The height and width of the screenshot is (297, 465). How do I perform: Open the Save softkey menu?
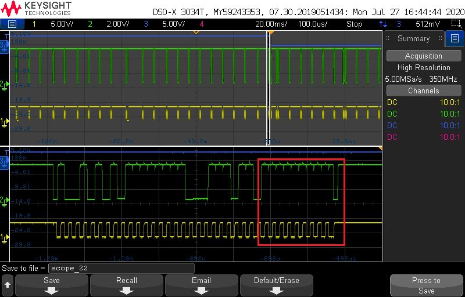[x=52, y=285]
